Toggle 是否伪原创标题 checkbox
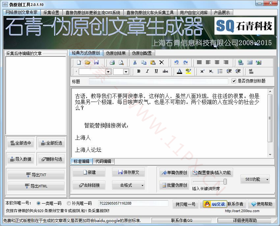The image size is (280, 226). coord(234,81)
